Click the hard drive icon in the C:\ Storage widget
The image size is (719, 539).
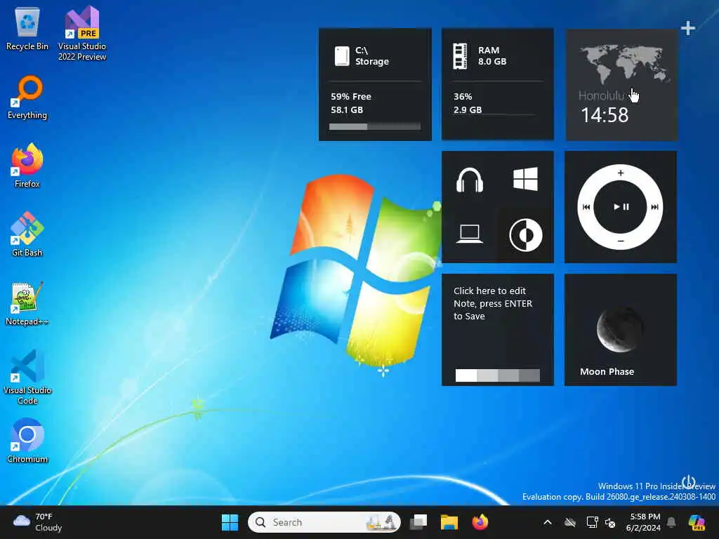pyautogui.click(x=342, y=56)
